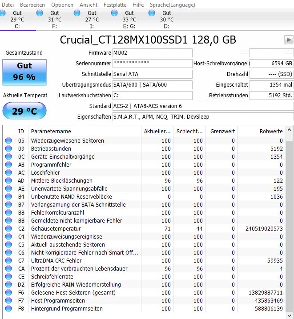Click the status icon for Fehlerkorrekturanzahl
The width and height of the screenshot is (294, 319).
[x=8, y=213]
